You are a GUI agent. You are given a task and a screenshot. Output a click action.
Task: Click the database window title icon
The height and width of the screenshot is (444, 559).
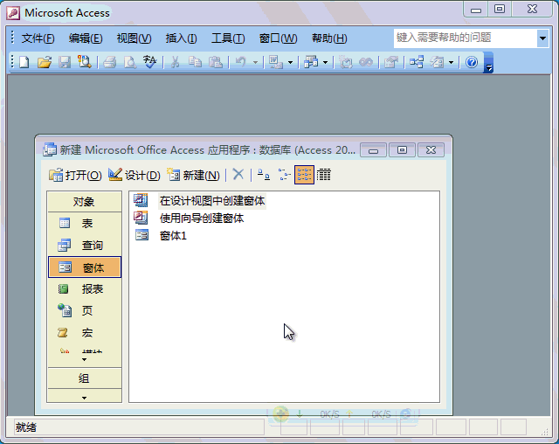[50, 149]
